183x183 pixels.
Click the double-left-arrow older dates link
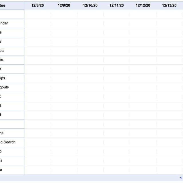181,178
